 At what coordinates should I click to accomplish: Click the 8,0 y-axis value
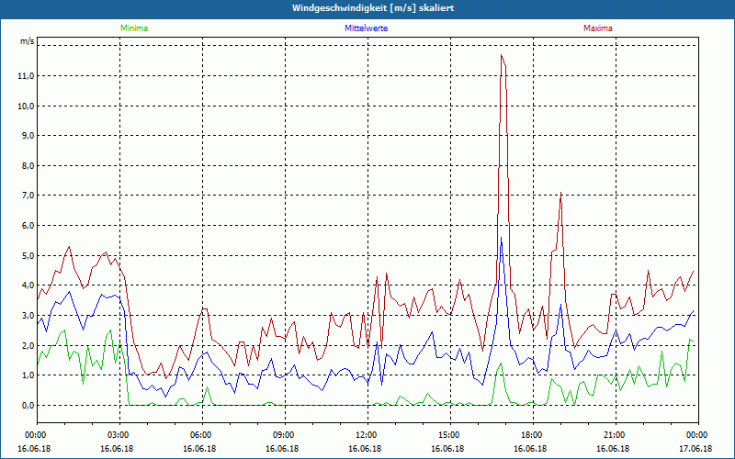(x=28, y=166)
